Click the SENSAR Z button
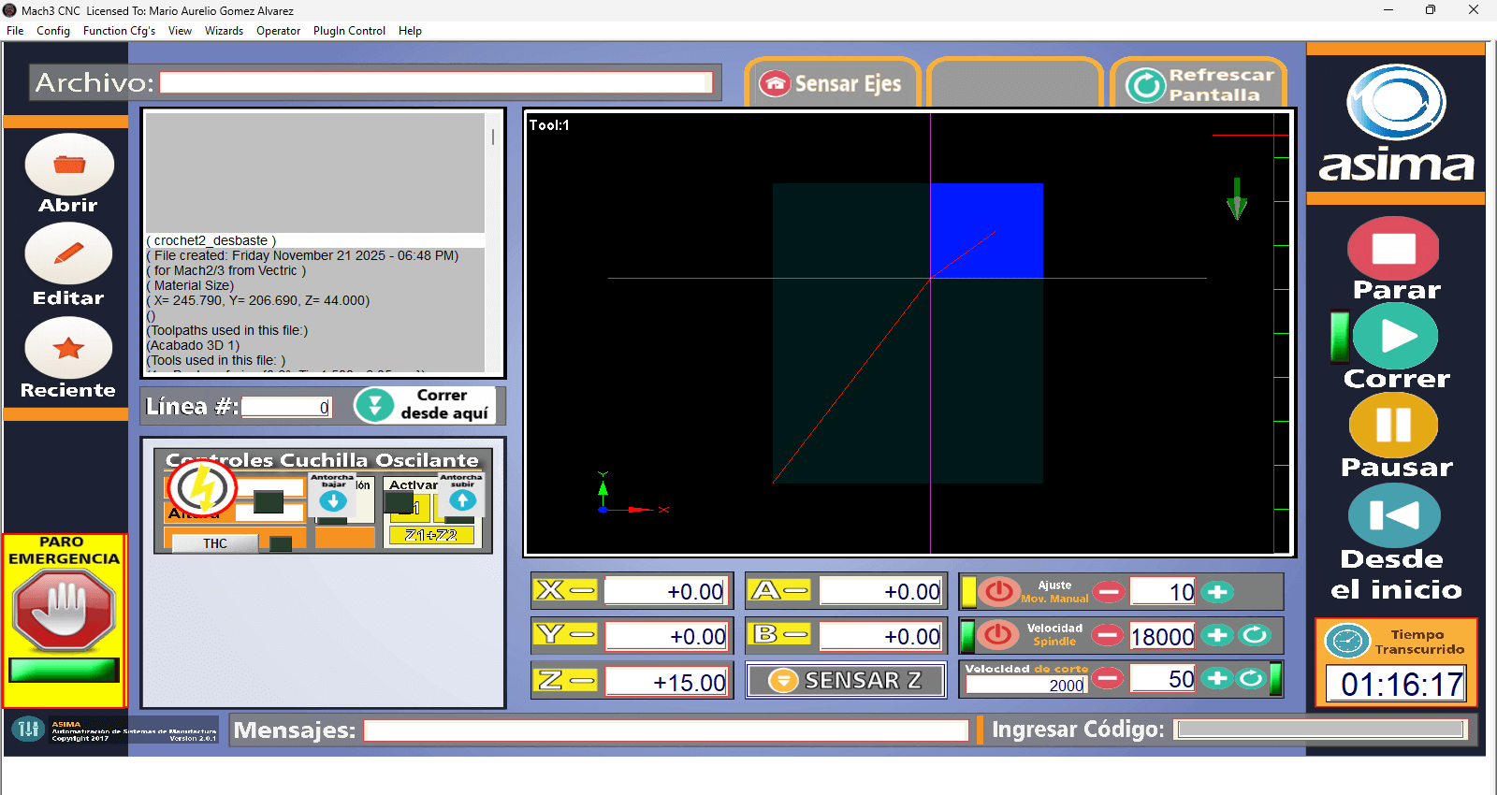Screen dimensions: 1497x795 pyautogui.click(x=846, y=680)
